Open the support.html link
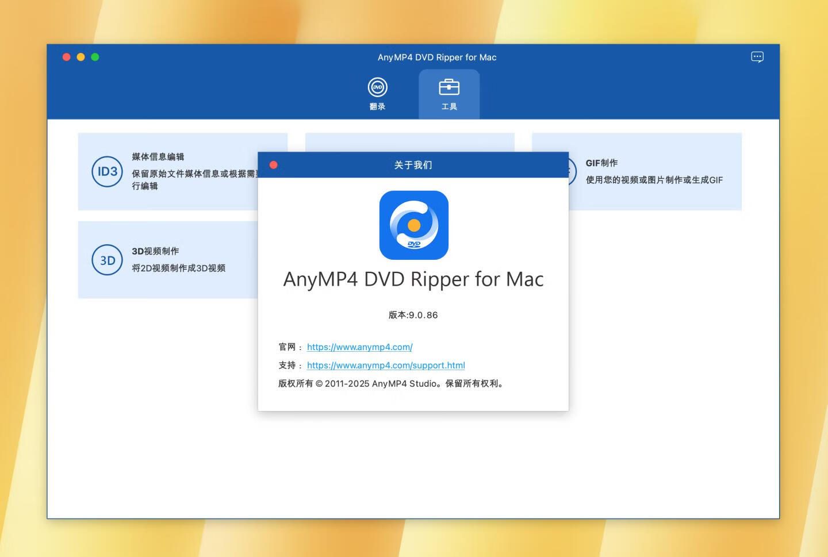 386,366
